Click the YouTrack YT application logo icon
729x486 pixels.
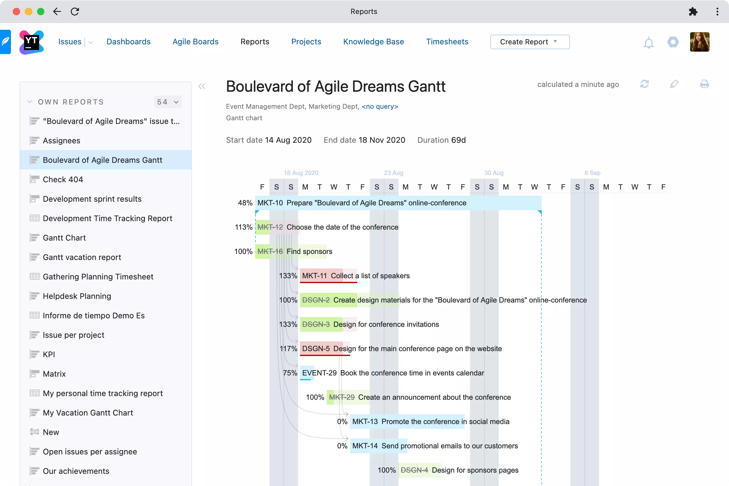pyautogui.click(x=32, y=42)
